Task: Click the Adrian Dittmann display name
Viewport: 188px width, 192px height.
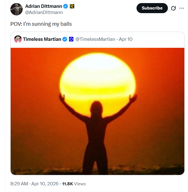Action: 43,6
